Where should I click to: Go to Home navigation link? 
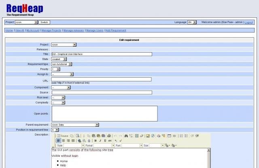(9, 30)
